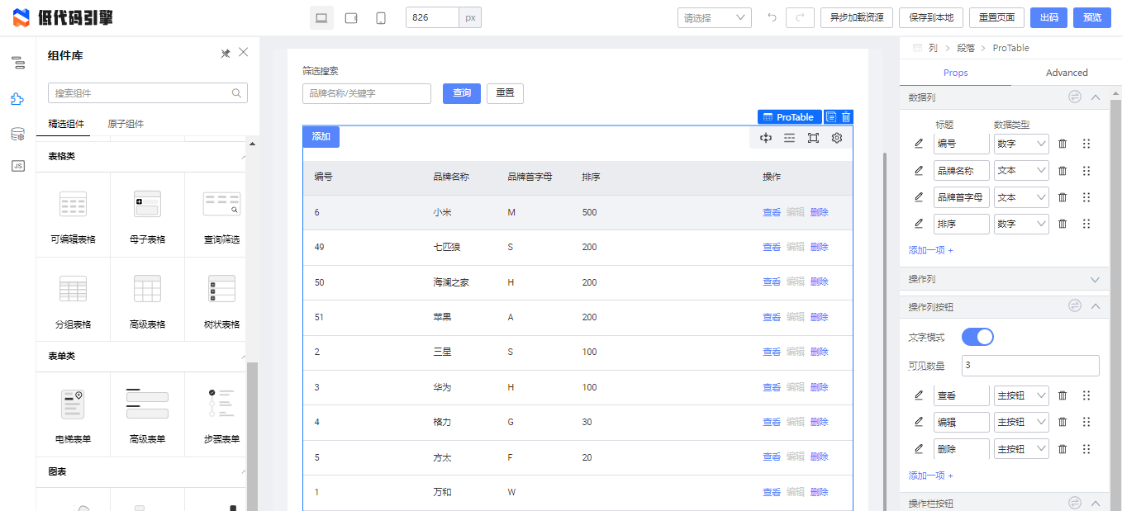Click the redo arrow in top toolbar
The image size is (1122, 511).
tap(799, 17)
